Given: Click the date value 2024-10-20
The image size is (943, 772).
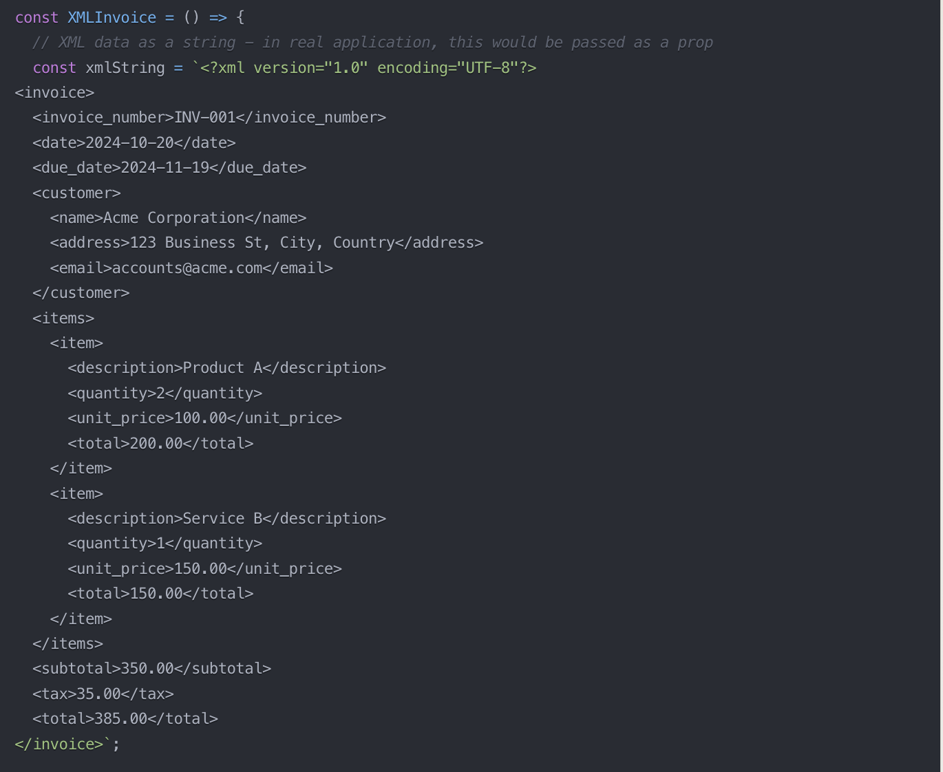Looking at the screenshot, I should click(129, 142).
